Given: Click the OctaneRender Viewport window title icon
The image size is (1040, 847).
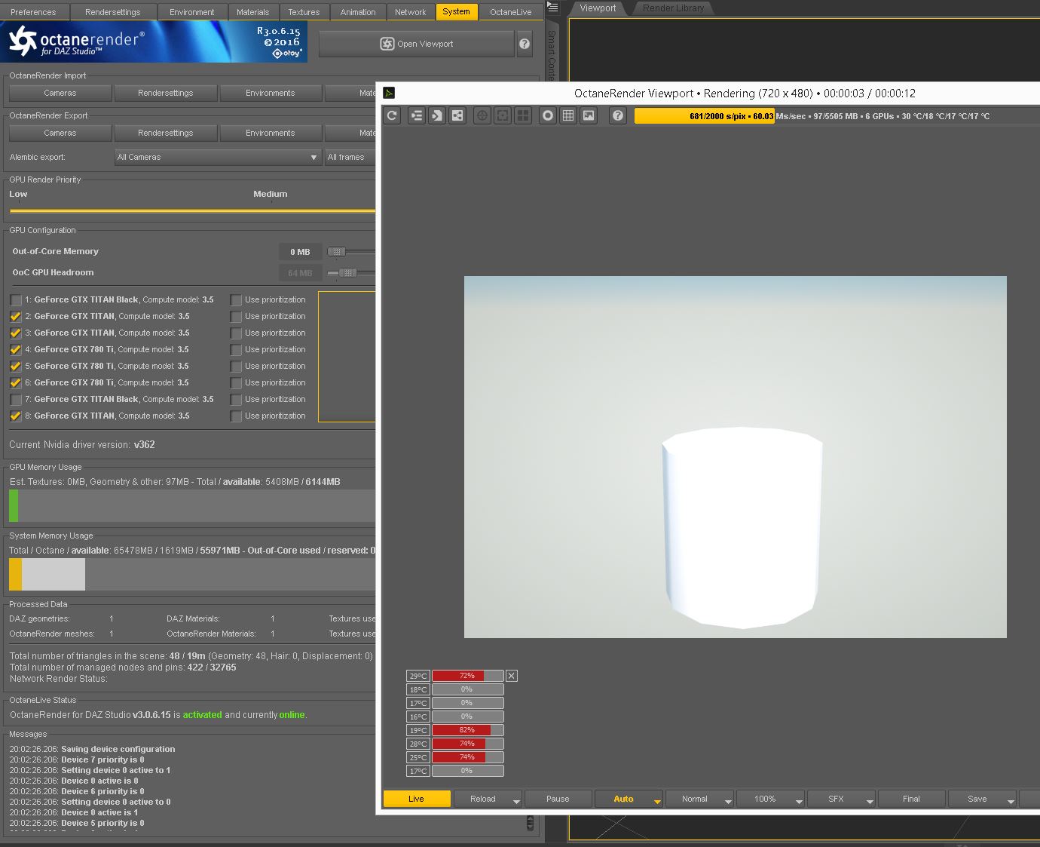Looking at the screenshot, I should click(x=389, y=93).
